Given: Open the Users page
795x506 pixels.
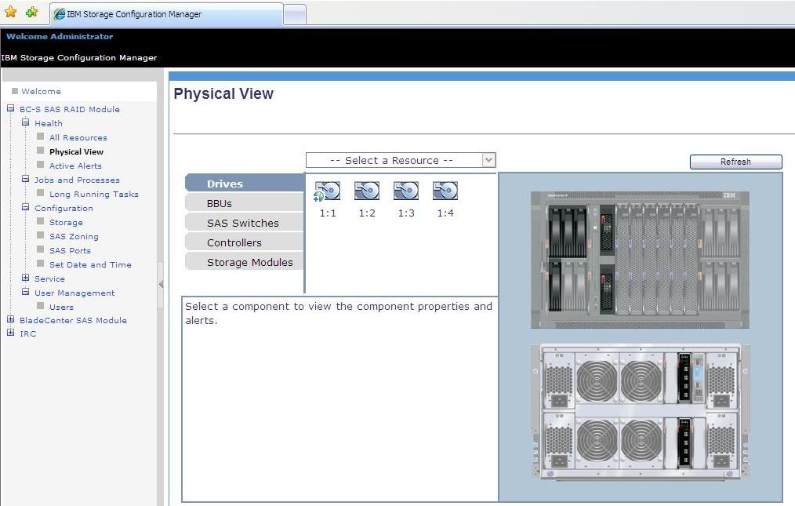Looking at the screenshot, I should point(61,307).
